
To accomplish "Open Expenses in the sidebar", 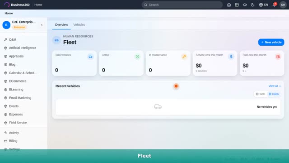I will click(x=23, y=115).
